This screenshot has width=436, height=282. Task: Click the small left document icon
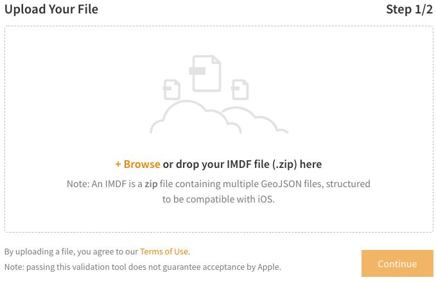171,90
